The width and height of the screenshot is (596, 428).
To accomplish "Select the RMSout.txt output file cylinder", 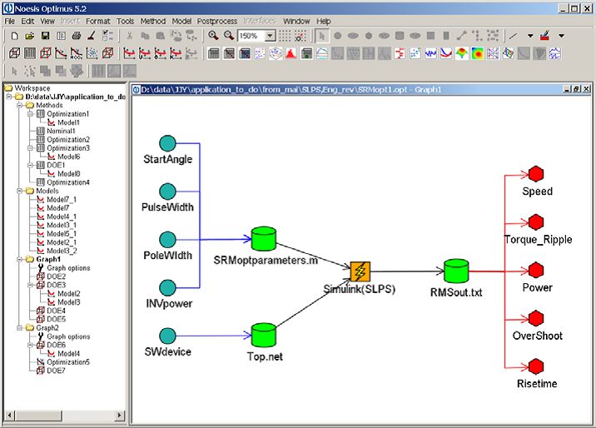I will coord(456,271).
